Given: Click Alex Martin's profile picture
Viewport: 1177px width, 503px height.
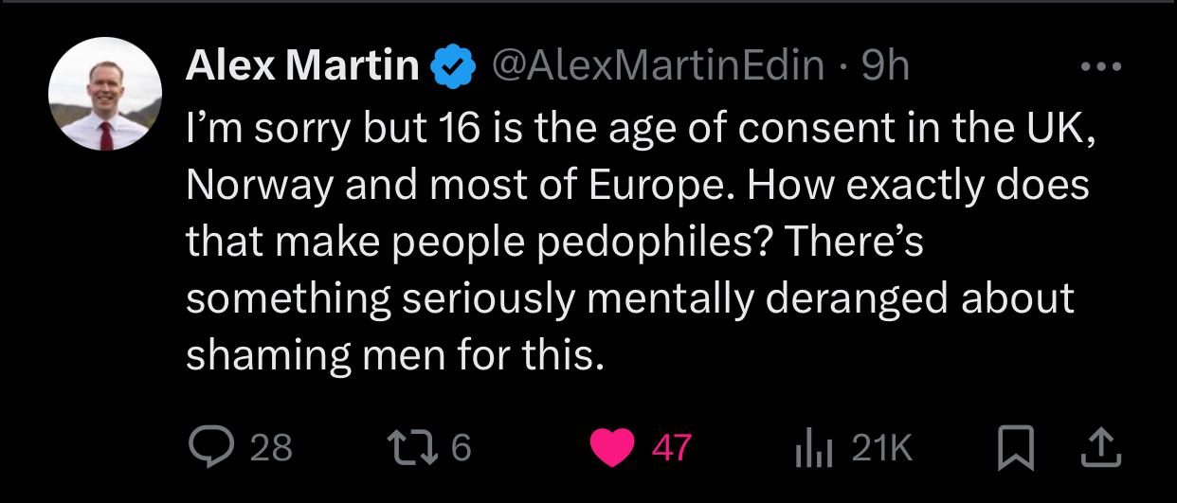Looking at the screenshot, I should click(105, 95).
